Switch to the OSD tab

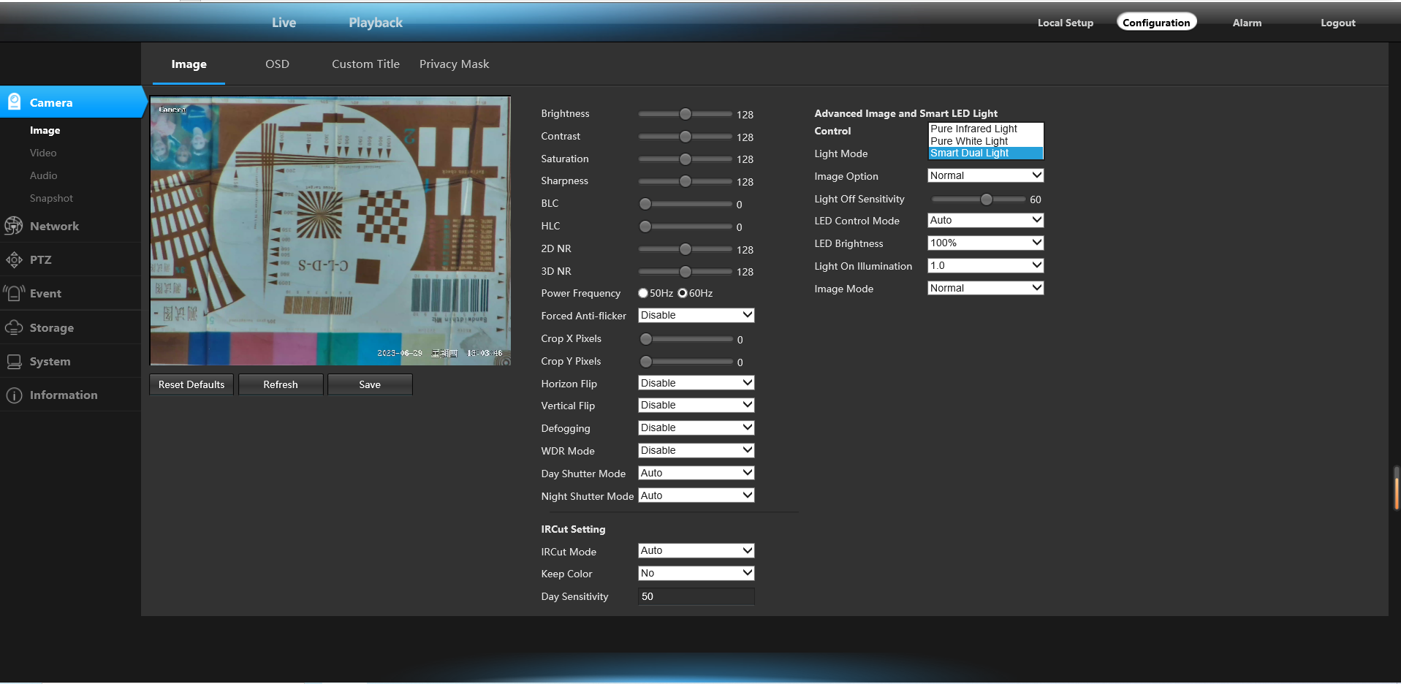(277, 64)
